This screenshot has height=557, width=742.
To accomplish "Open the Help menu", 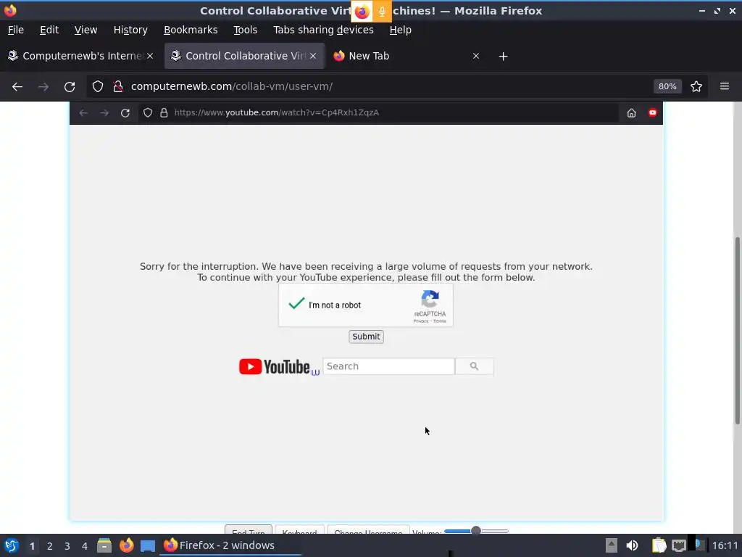I will coord(400,30).
